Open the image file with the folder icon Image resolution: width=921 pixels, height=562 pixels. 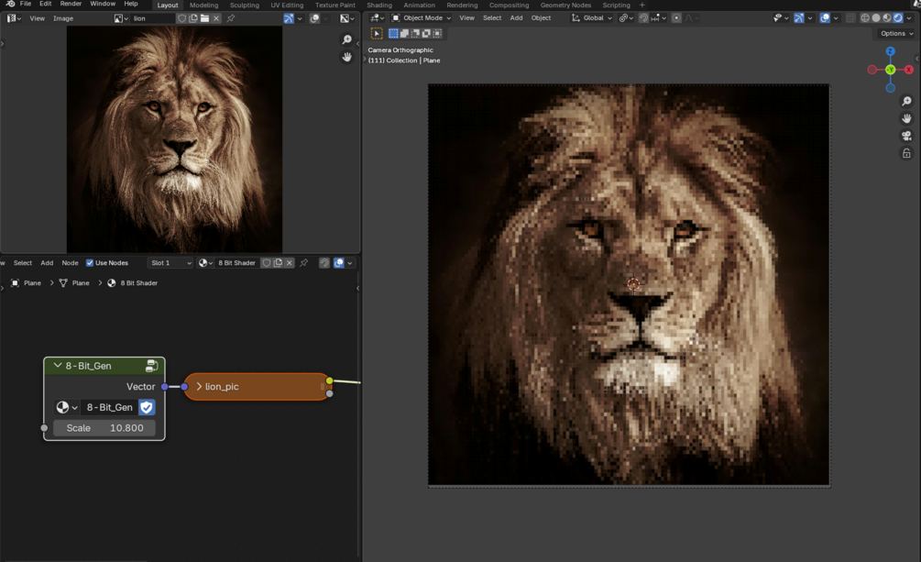pyautogui.click(x=204, y=18)
